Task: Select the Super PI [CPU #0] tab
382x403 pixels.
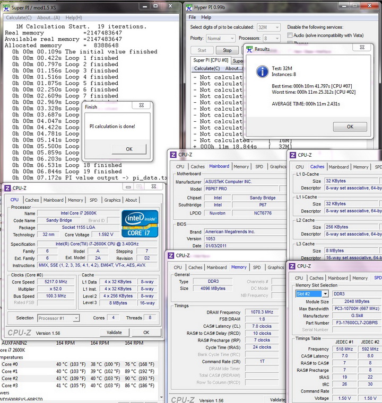Action: 210,60
